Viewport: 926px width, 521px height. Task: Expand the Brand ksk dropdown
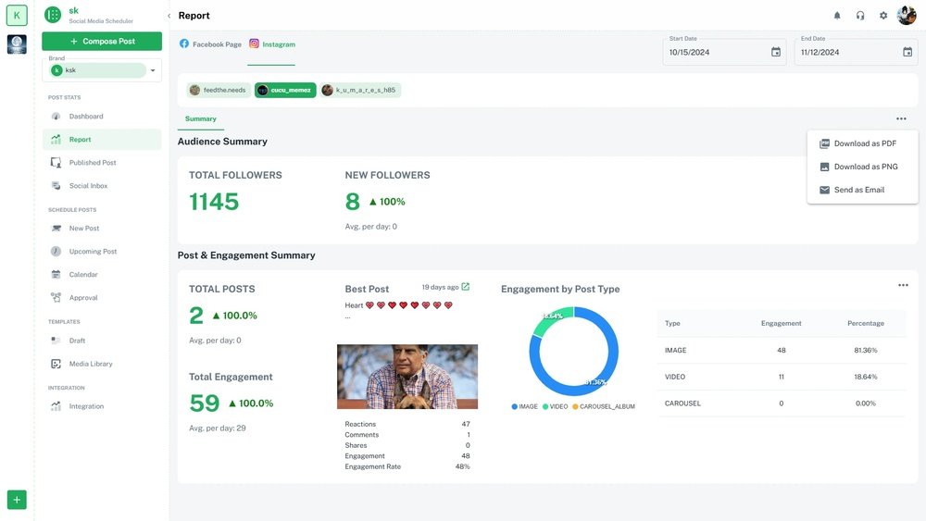(154, 70)
